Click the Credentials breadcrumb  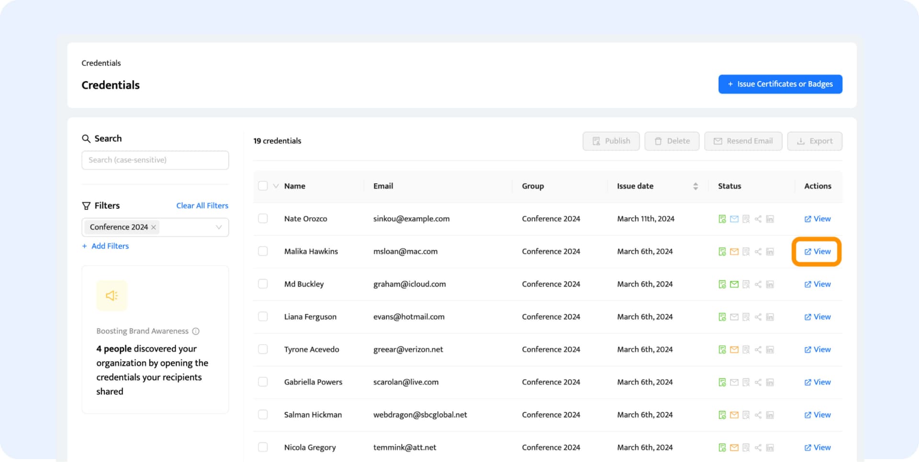pyautogui.click(x=101, y=63)
